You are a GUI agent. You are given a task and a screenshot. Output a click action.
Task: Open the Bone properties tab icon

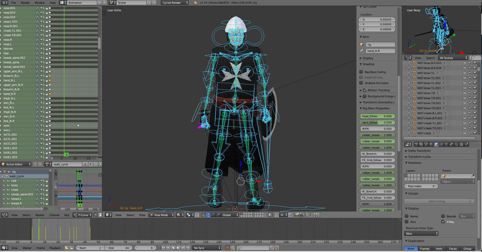point(451,144)
